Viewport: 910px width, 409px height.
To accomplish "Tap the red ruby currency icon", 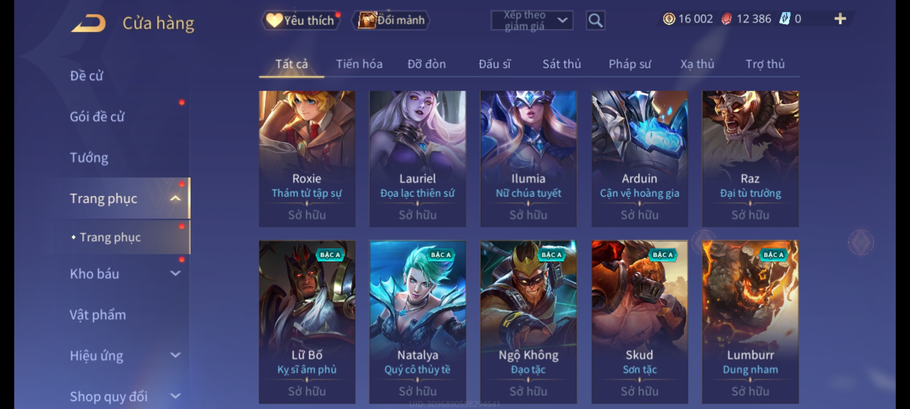I will pos(726,19).
